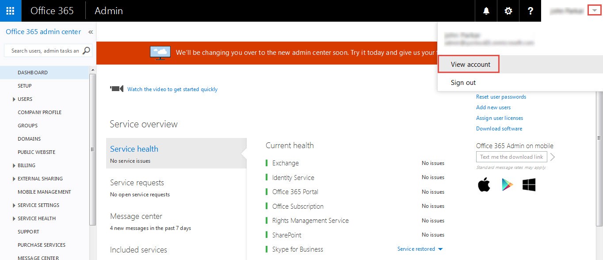Viewport: 603px width, 260px height.
Task: Open the settings gear icon
Action: [508, 11]
